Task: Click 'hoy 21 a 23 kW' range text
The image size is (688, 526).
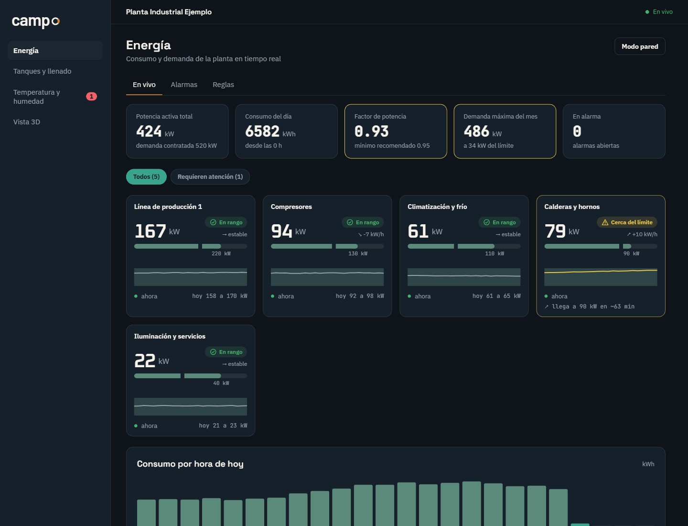Action: (x=223, y=426)
